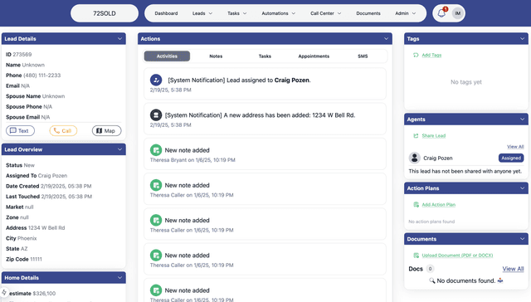The width and height of the screenshot is (531, 302).
Task: Click the address 1234 W Bell Rd in overview
Action: click(x=46, y=228)
